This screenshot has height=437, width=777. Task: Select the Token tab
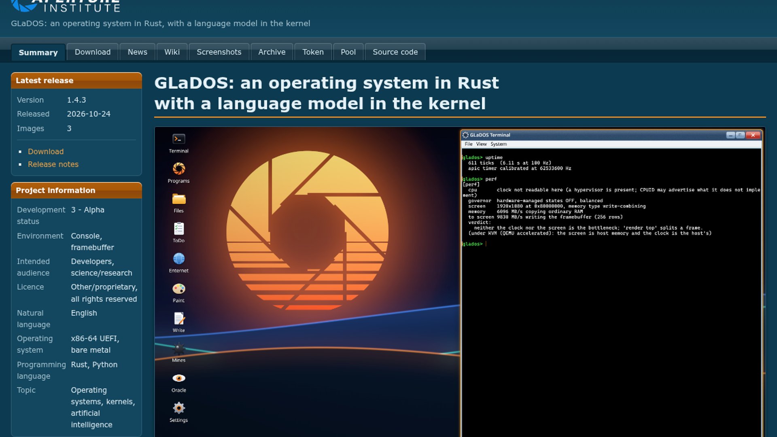pos(313,52)
